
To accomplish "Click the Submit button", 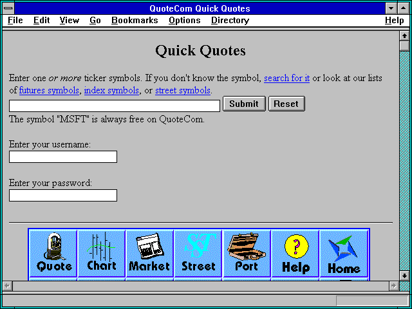I will [x=244, y=104].
